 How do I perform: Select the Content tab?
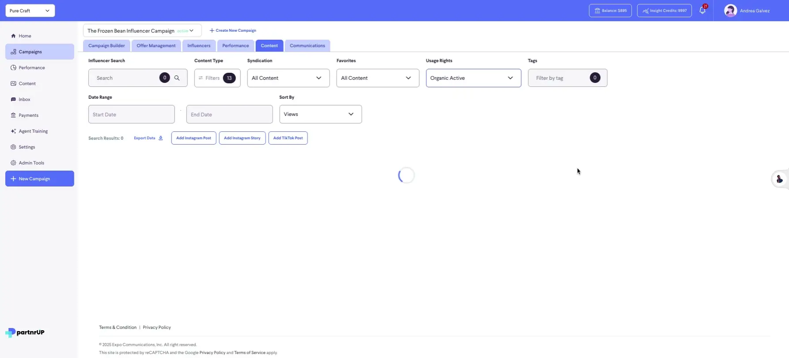pos(269,46)
